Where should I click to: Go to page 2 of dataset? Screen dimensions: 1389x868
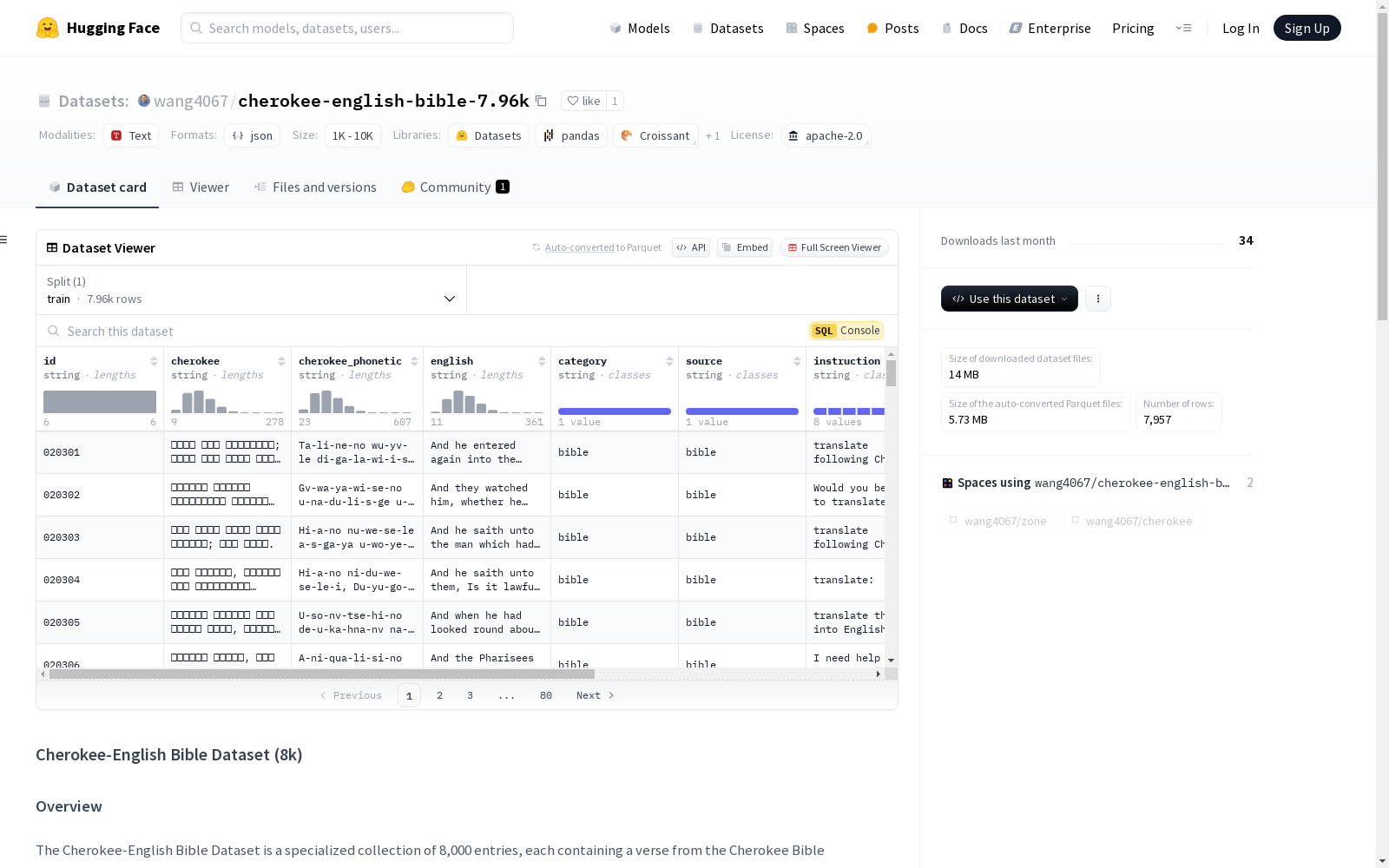pyautogui.click(x=440, y=695)
